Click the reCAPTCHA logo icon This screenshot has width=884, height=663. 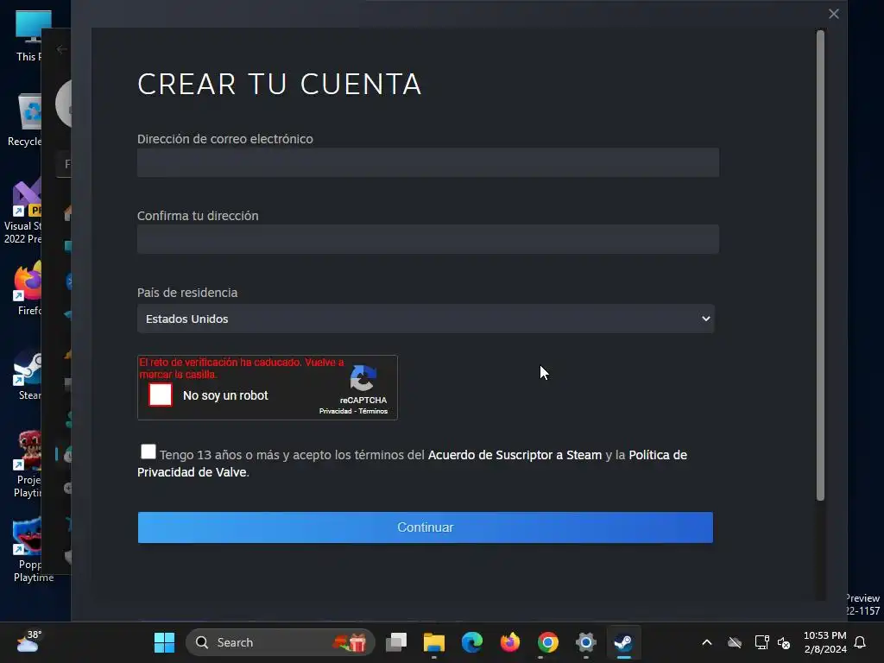coord(363,378)
